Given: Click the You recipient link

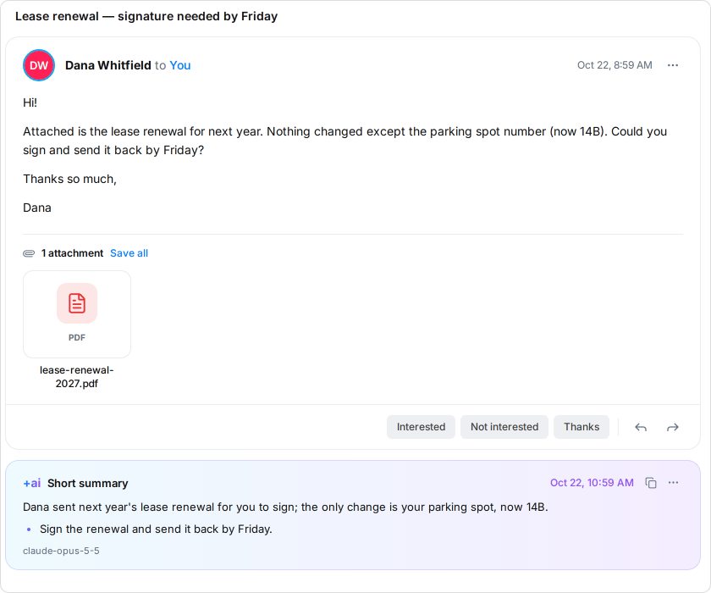Looking at the screenshot, I should pos(180,65).
